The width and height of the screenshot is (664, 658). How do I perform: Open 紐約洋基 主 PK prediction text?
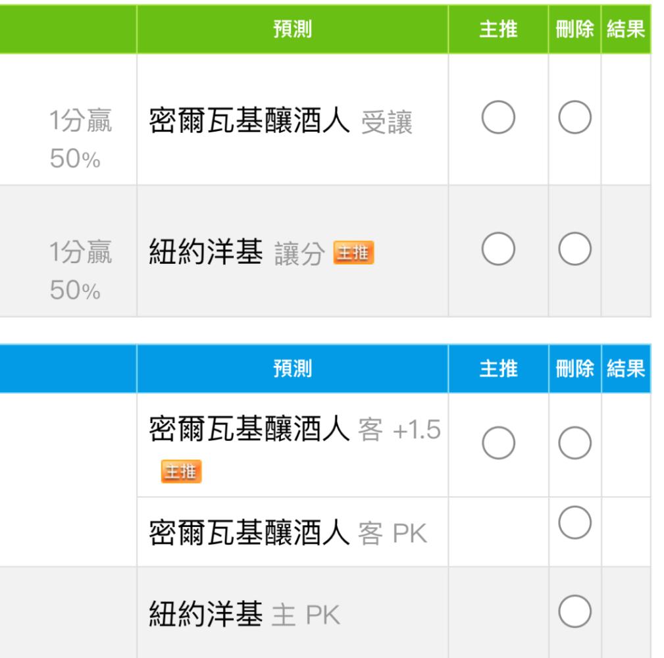[244, 614]
